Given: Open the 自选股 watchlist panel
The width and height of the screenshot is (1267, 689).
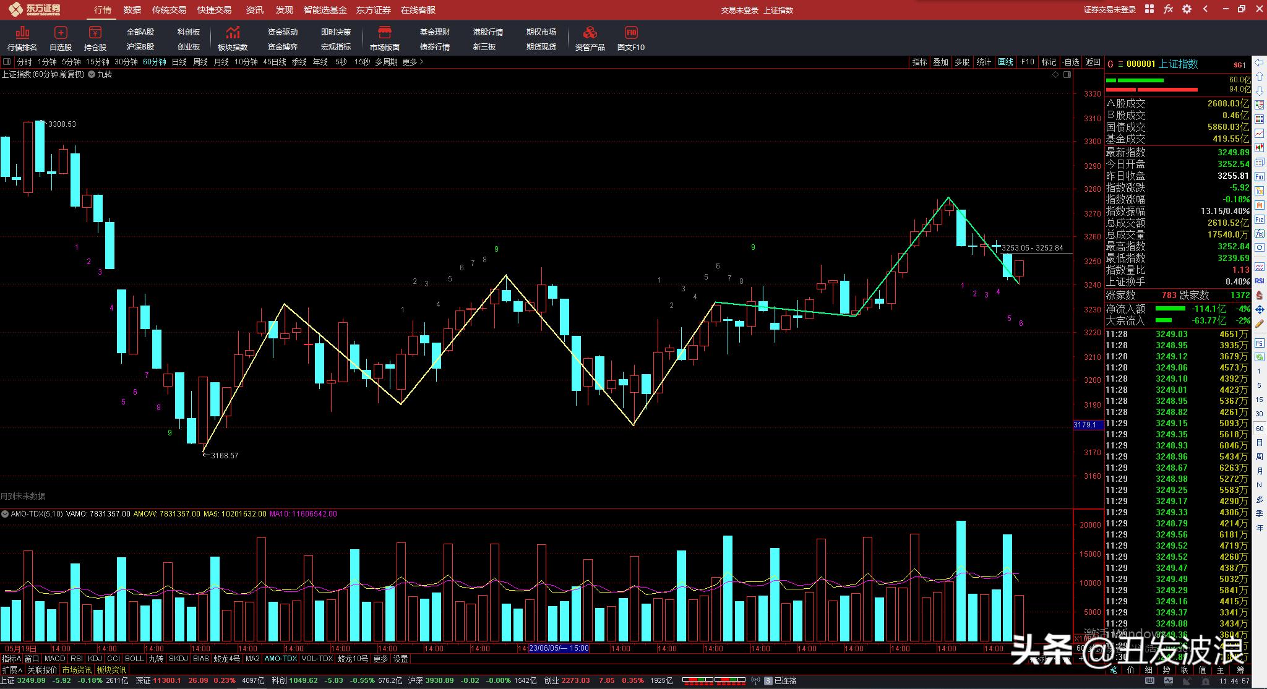Looking at the screenshot, I should (61, 38).
